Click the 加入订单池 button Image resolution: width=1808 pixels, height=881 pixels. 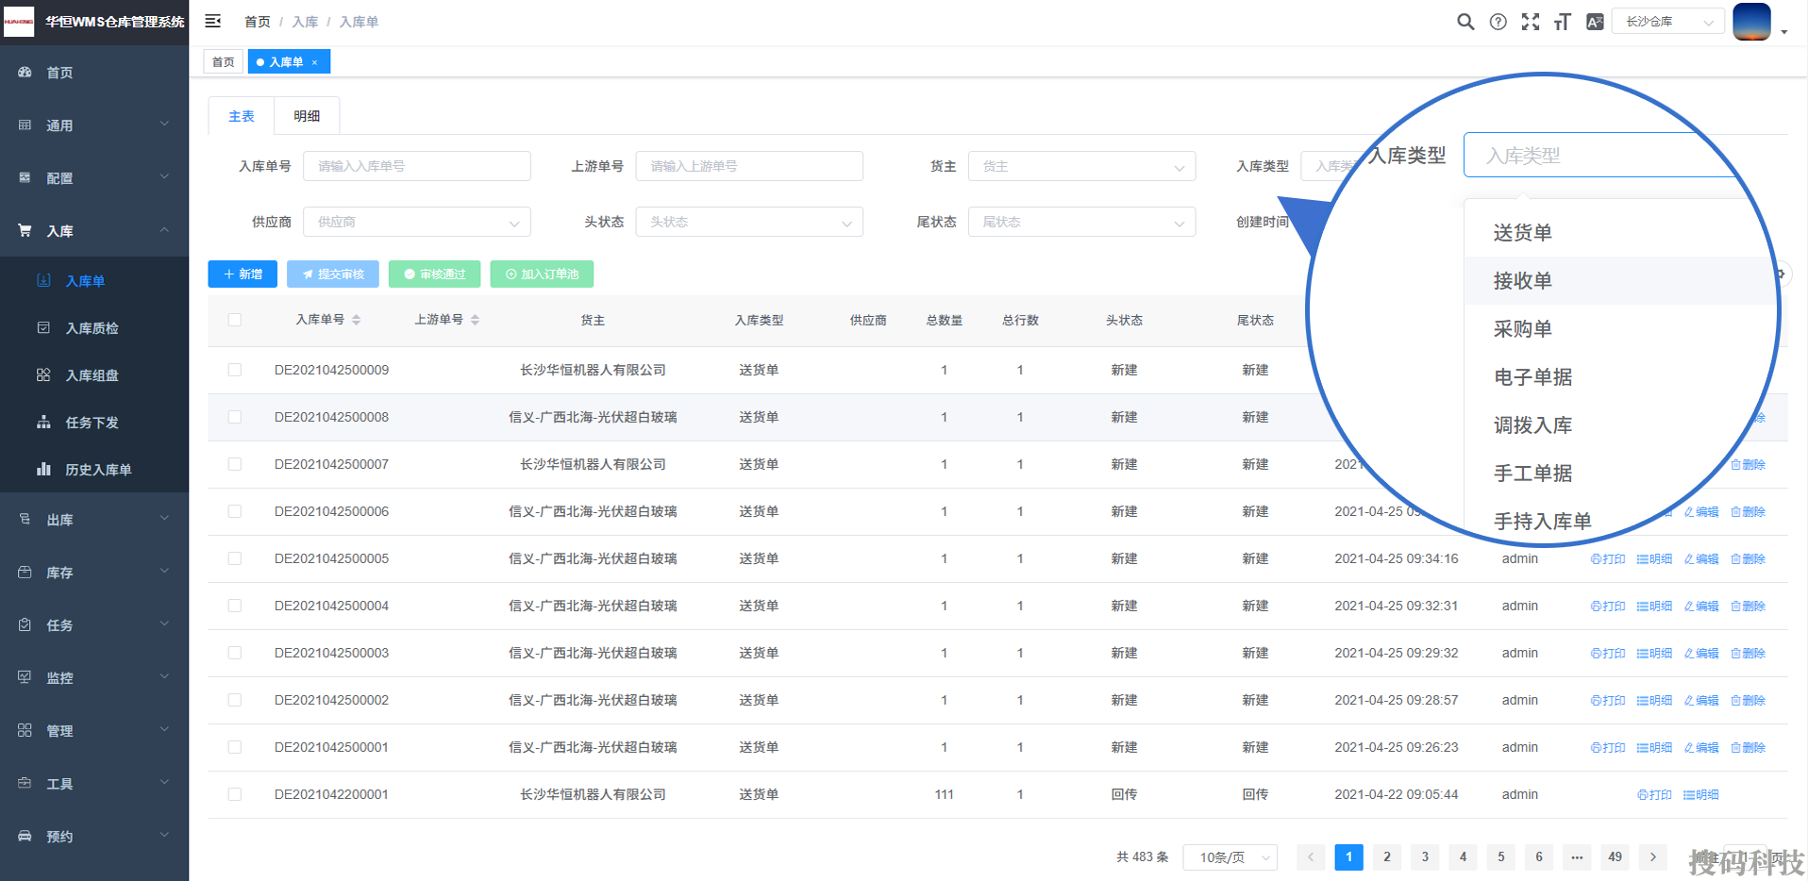[542, 274]
